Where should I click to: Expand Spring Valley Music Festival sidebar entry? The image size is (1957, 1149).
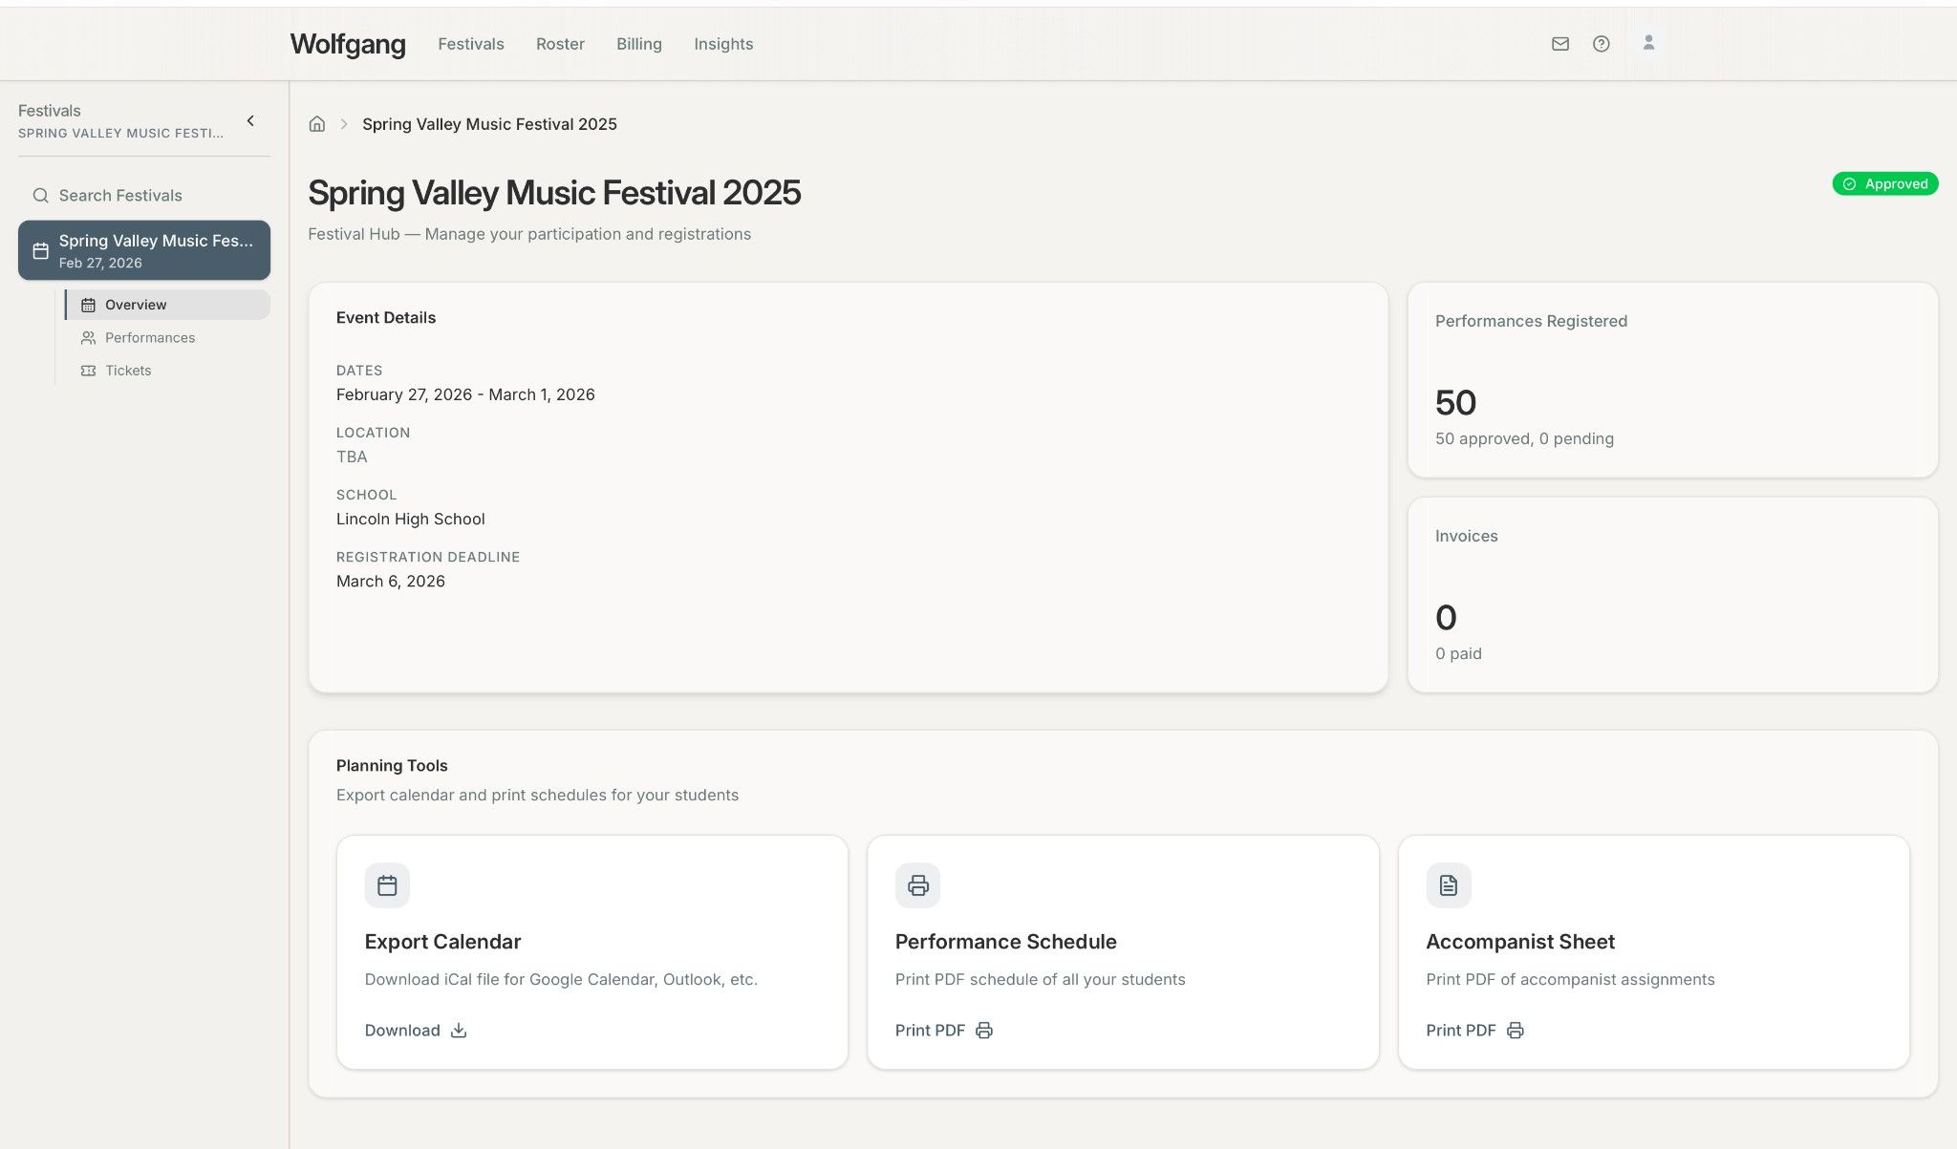point(143,250)
